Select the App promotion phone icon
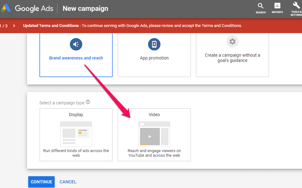Viewport: 302px width, 188px height. (x=154, y=44)
